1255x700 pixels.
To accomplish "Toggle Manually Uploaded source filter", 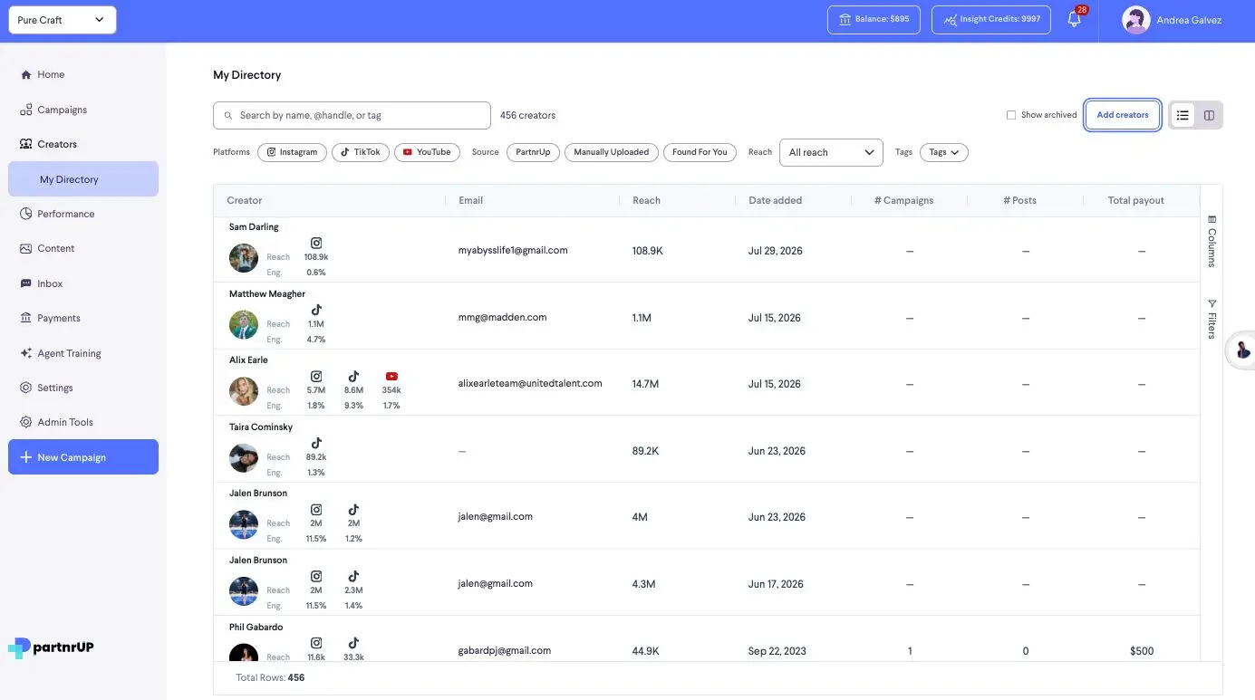I will (x=612, y=152).
